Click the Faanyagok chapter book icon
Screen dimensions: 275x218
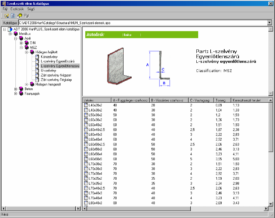coord(21,94)
